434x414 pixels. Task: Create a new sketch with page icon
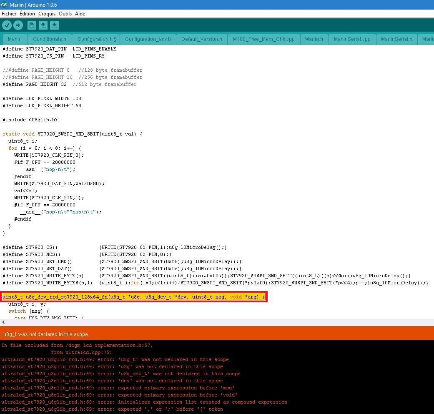coord(32,25)
